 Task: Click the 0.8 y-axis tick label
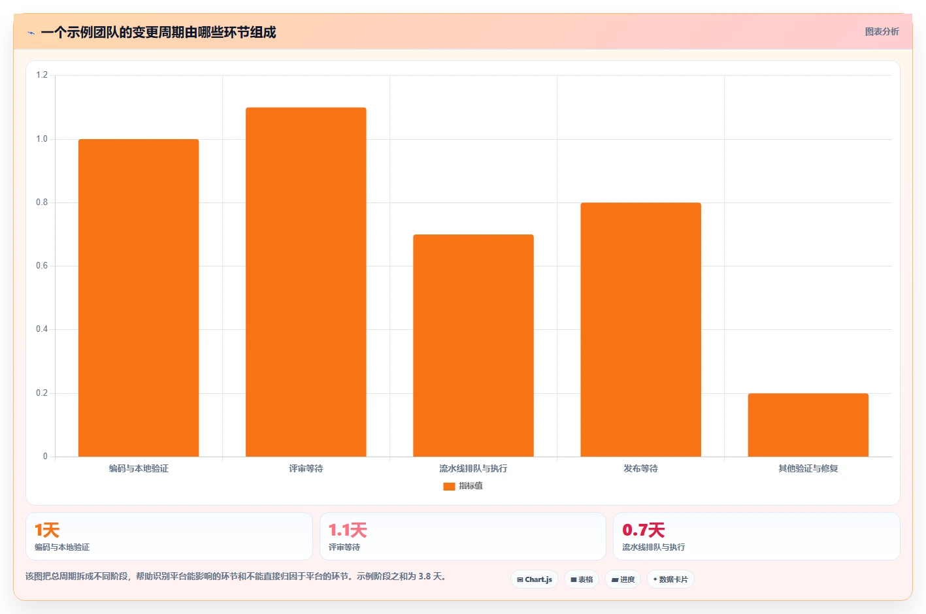(42, 202)
